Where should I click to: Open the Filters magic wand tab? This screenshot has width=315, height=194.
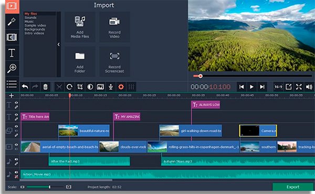(x=12, y=21)
